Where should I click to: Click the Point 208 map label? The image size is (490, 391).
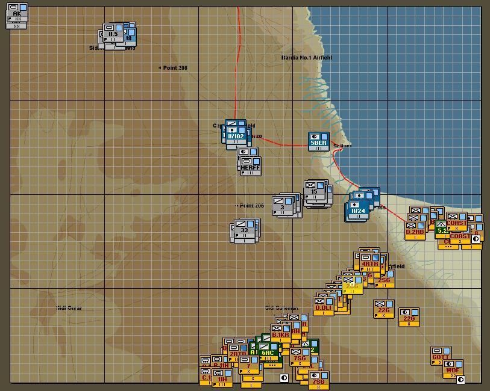pos(173,67)
